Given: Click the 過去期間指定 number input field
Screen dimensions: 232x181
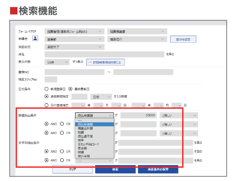Looking at the screenshot, I should pyautogui.click(x=79, y=97).
